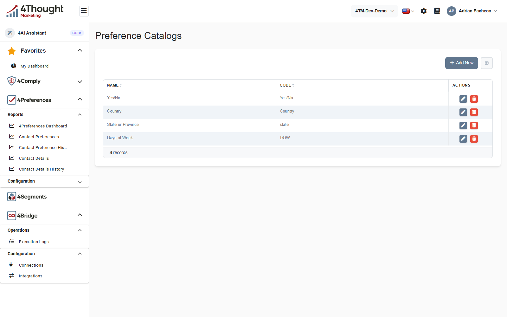This screenshot has width=507, height=317.
Task: Edit the Days of Week catalog
Action: pyautogui.click(x=463, y=139)
